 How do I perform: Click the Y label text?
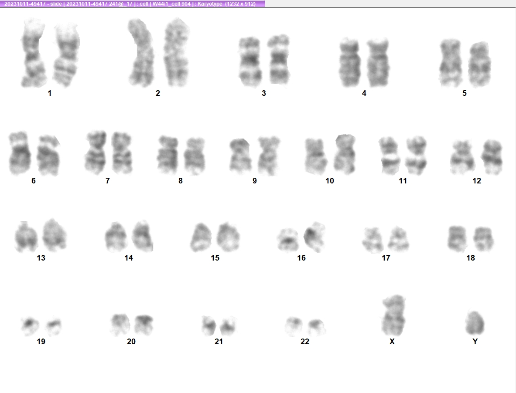click(x=475, y=342)
